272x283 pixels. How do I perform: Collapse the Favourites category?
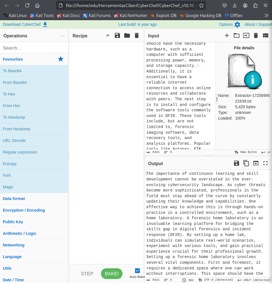[x=34, y=59]
